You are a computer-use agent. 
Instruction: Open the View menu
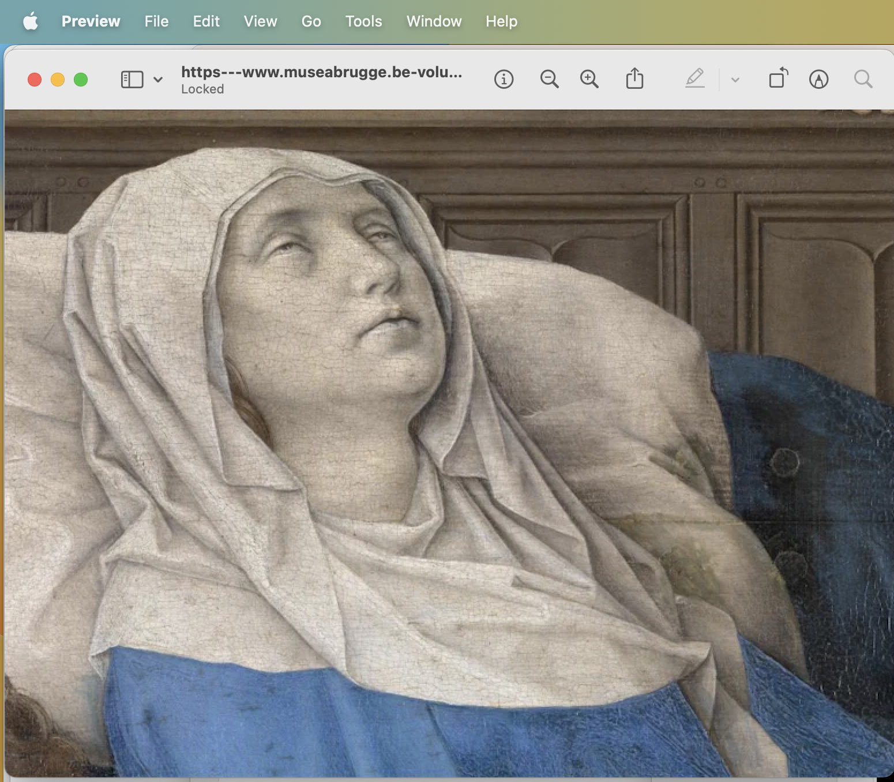tap(260, 21)
